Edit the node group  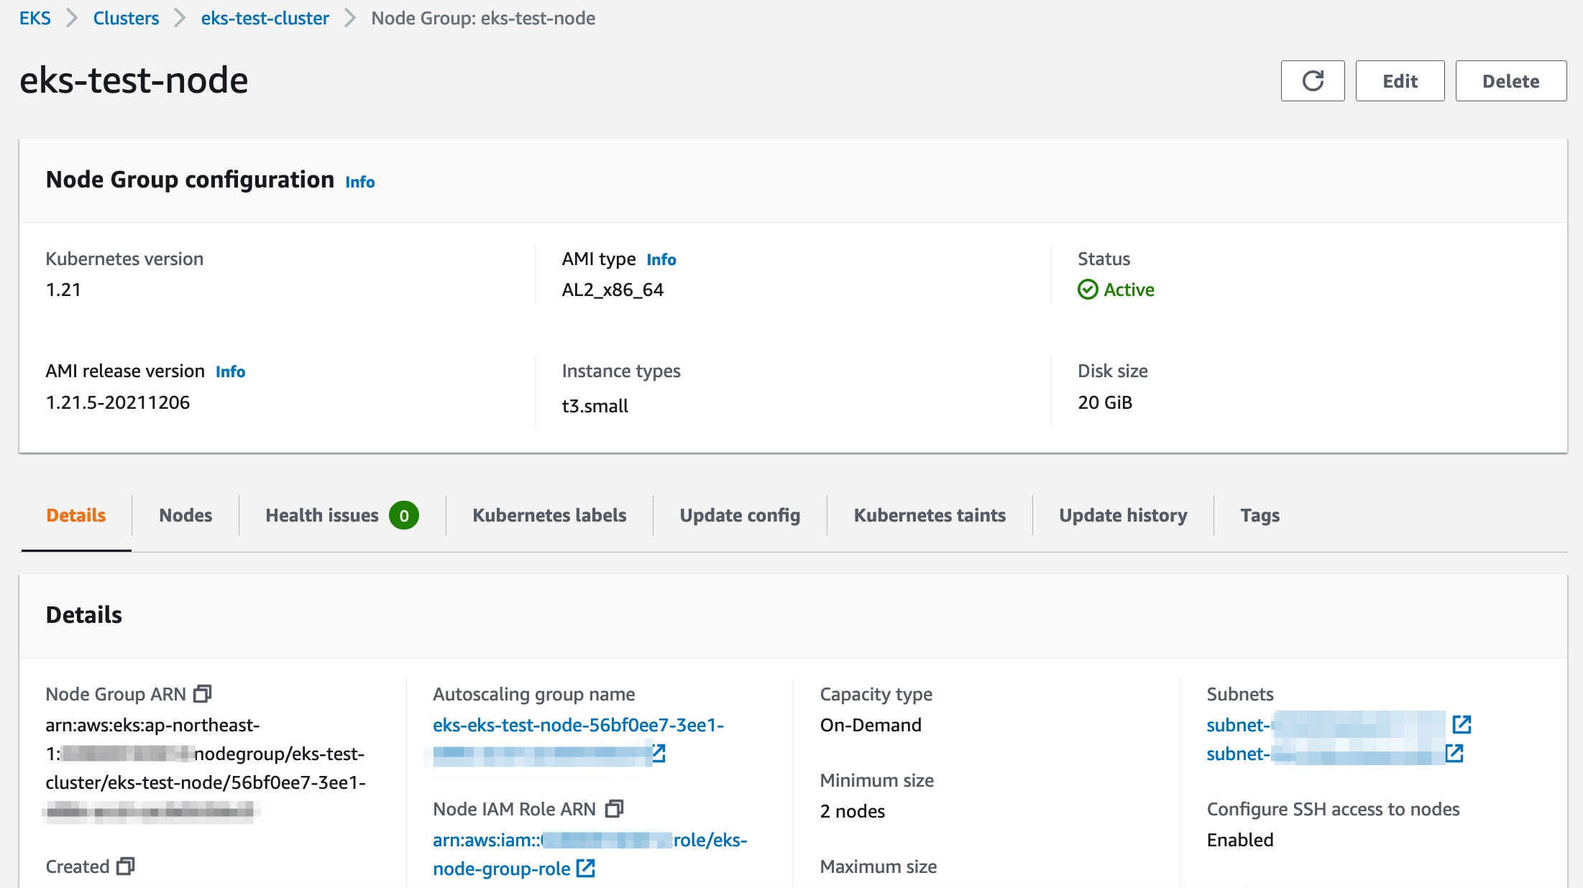1400,81
